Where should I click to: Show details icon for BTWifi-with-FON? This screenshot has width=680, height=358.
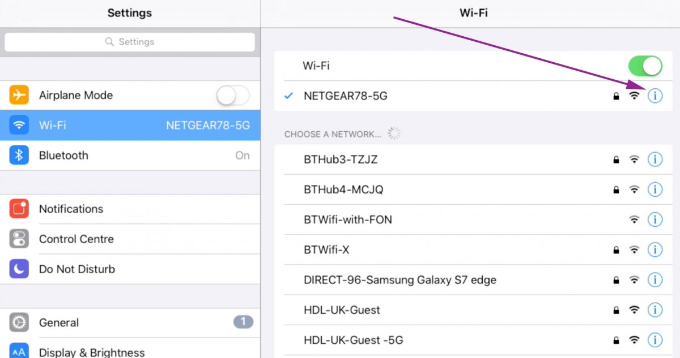point(655,219)
